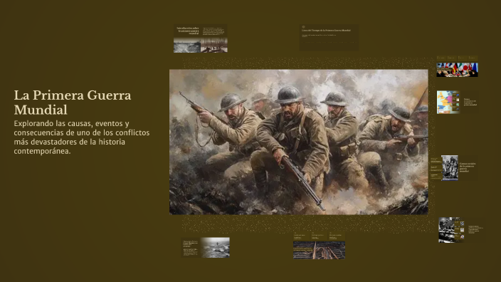Image resolution: width=501 pixels, height=282 pixels.
Task: Open the aerial trenches image topic
Action: click(x=319, y=246)
